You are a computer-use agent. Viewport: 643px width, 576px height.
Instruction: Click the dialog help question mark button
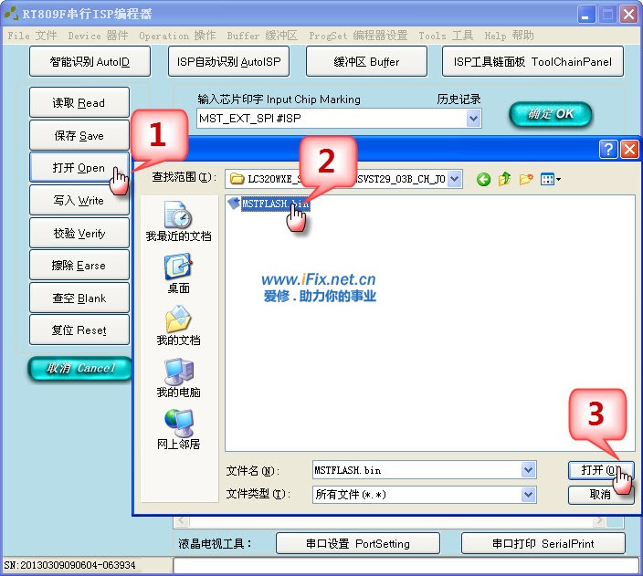coord(608,149)
